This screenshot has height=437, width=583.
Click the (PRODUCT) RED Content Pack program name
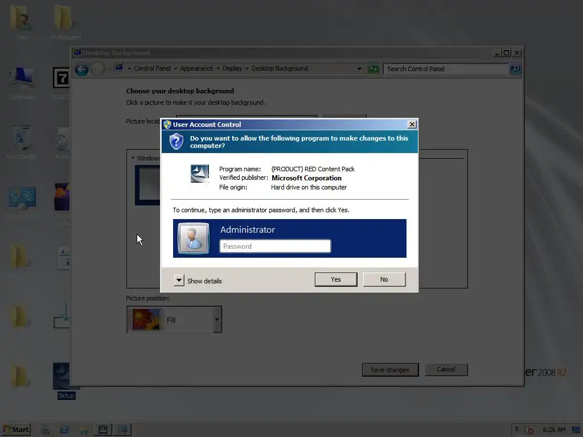(x=313, y=169)
